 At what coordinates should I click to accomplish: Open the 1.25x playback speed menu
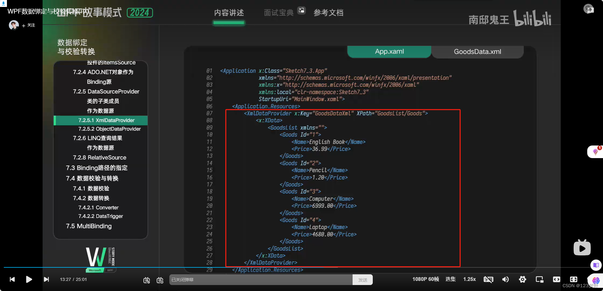pos(469,279)
